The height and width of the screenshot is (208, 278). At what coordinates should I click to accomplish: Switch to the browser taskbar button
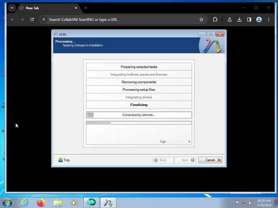point(91,203)
